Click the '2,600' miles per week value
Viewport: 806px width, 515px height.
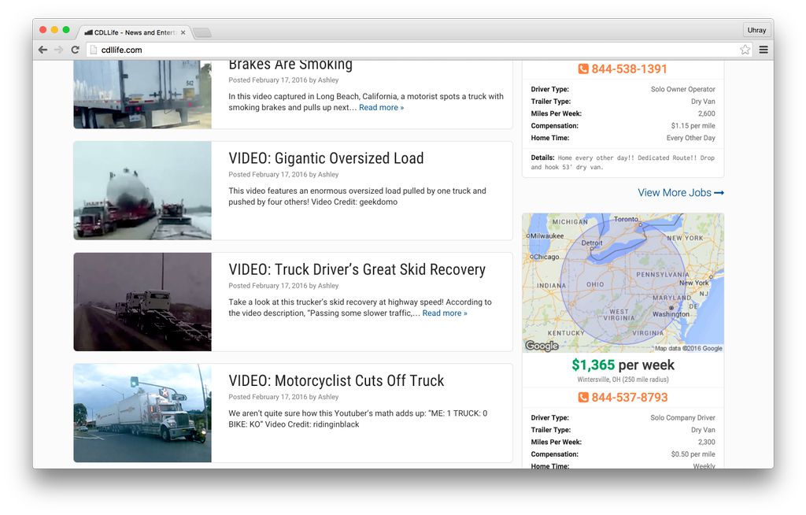(706, 113)
